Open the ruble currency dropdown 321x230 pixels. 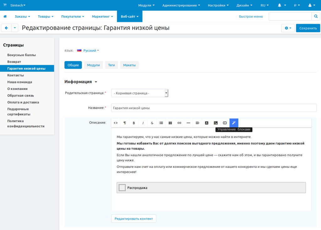[x=297, y=5]
